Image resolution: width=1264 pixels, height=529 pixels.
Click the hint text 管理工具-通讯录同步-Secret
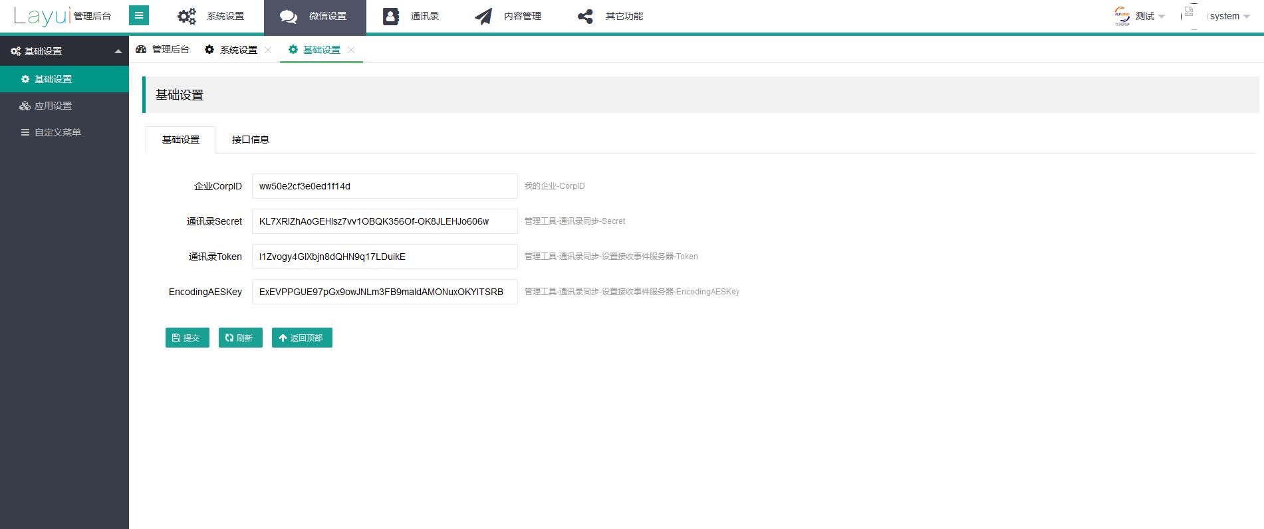pos(574,221)
